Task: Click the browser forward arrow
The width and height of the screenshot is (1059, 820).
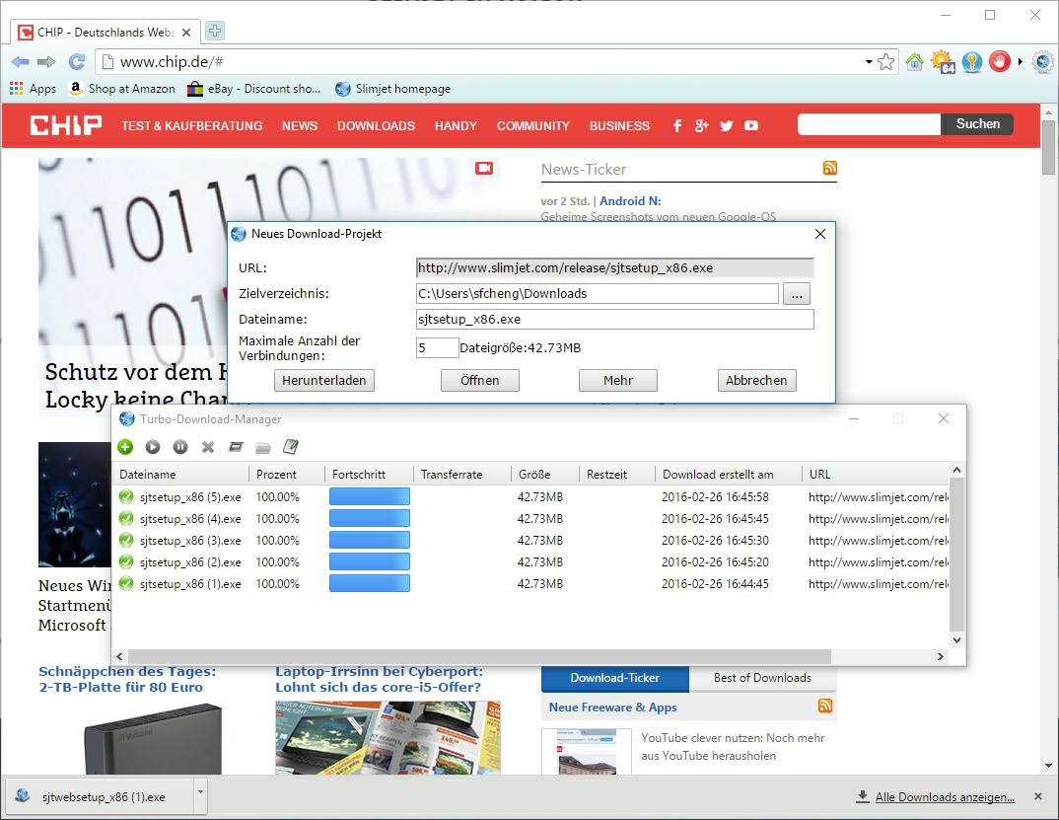Action: [46, 62]
